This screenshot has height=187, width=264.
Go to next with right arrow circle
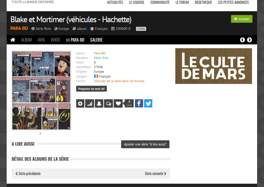pos(249,40)
